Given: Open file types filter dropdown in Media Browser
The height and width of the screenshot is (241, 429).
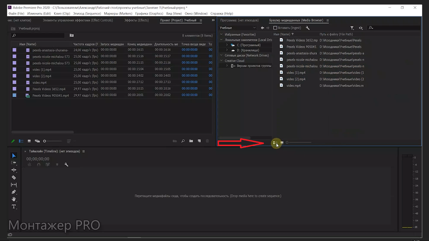Looking at the screenshot, I should tap(352, 28).
